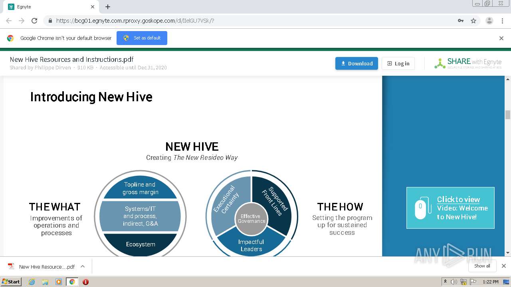
Task: Open a new browser tab
Action: [x=108, y=7]
